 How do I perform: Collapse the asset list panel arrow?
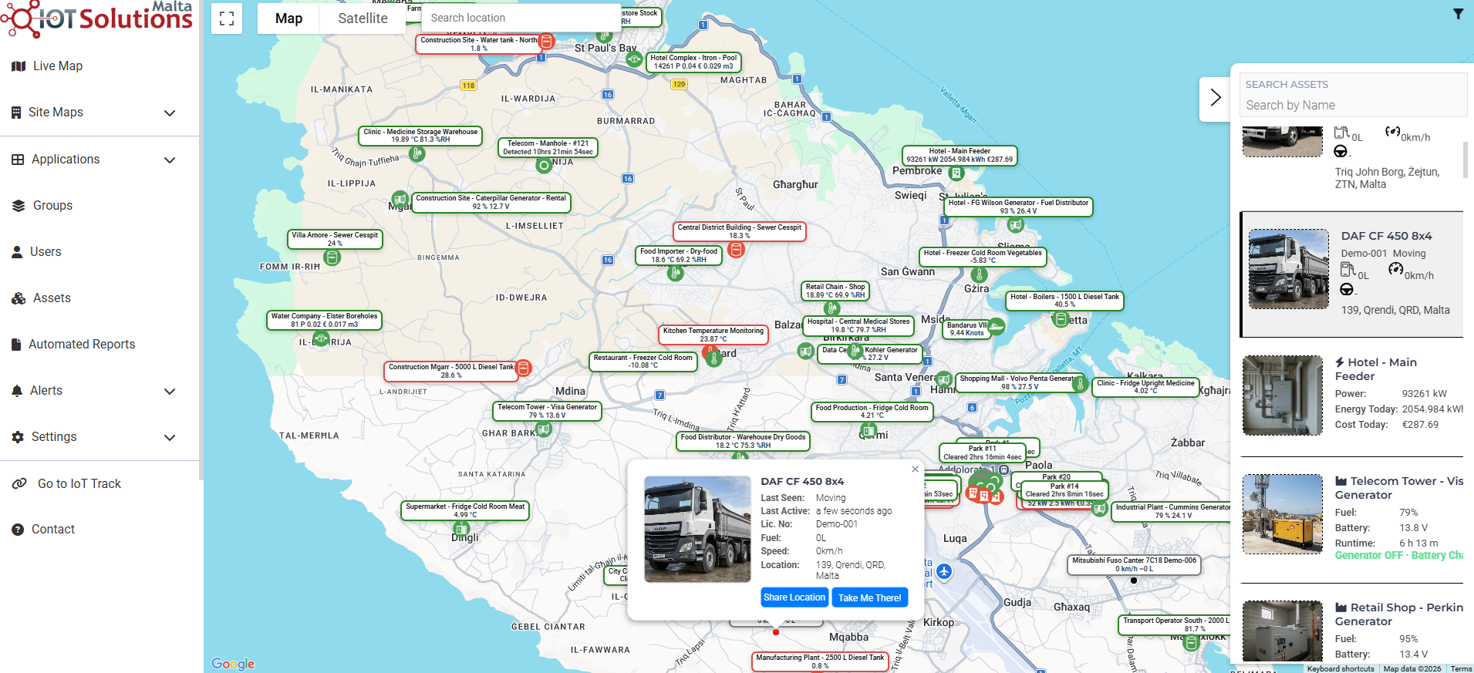click(1216, 98)
